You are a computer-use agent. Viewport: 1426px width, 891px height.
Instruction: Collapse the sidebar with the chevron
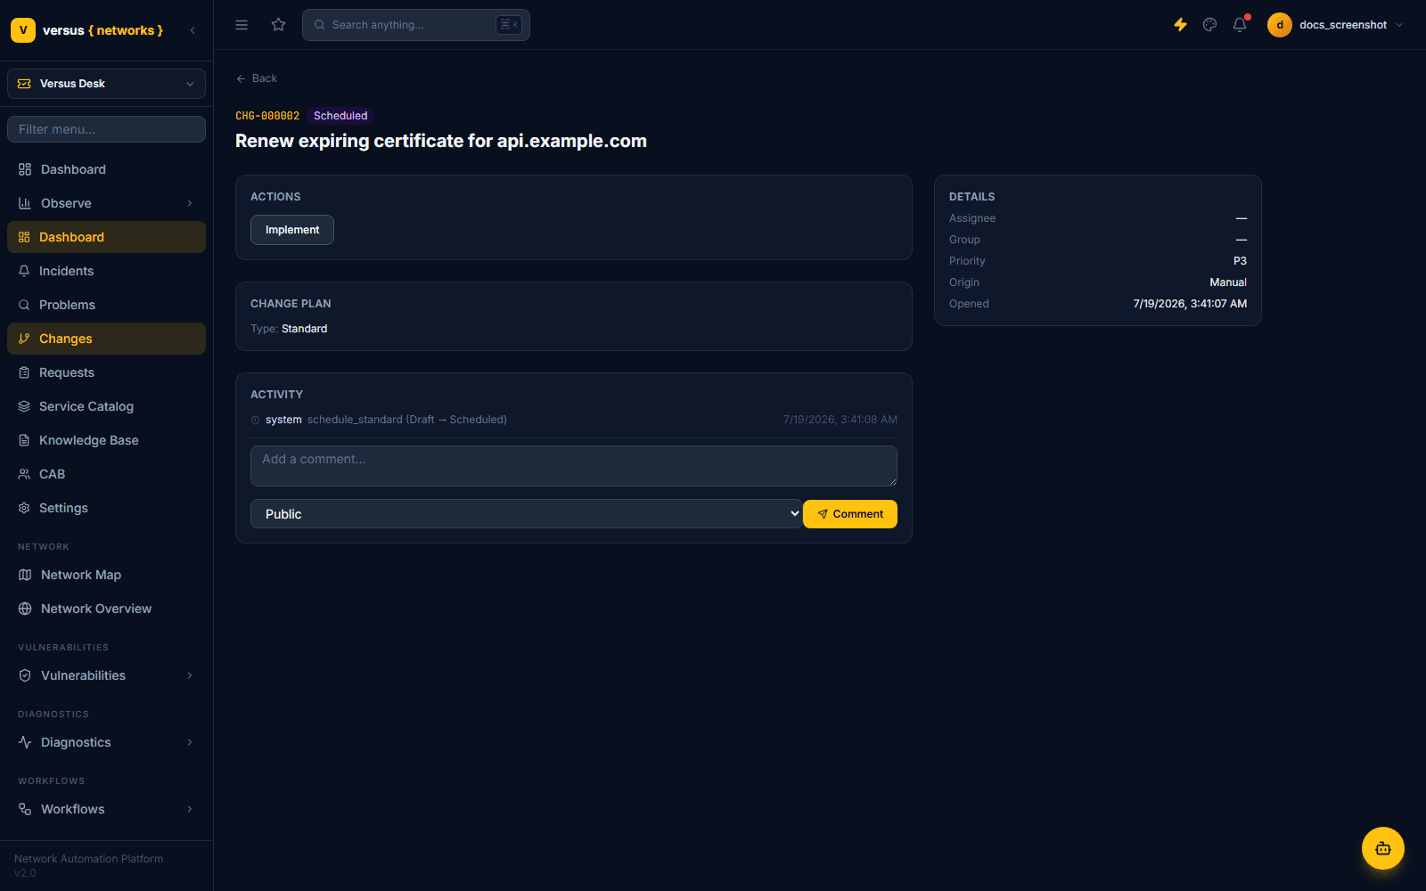tap(193, 30)
